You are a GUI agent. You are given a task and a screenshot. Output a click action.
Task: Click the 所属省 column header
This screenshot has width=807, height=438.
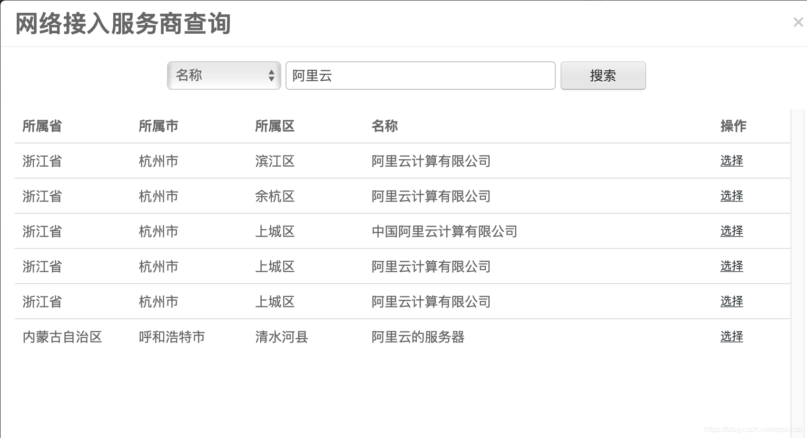click(x=42, y=126)
